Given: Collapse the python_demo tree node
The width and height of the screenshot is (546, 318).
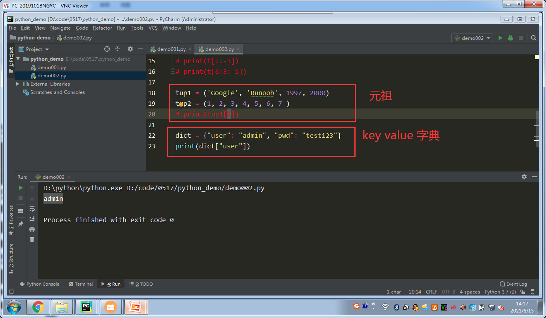Looking at the screenshot, I should point(18,59).
